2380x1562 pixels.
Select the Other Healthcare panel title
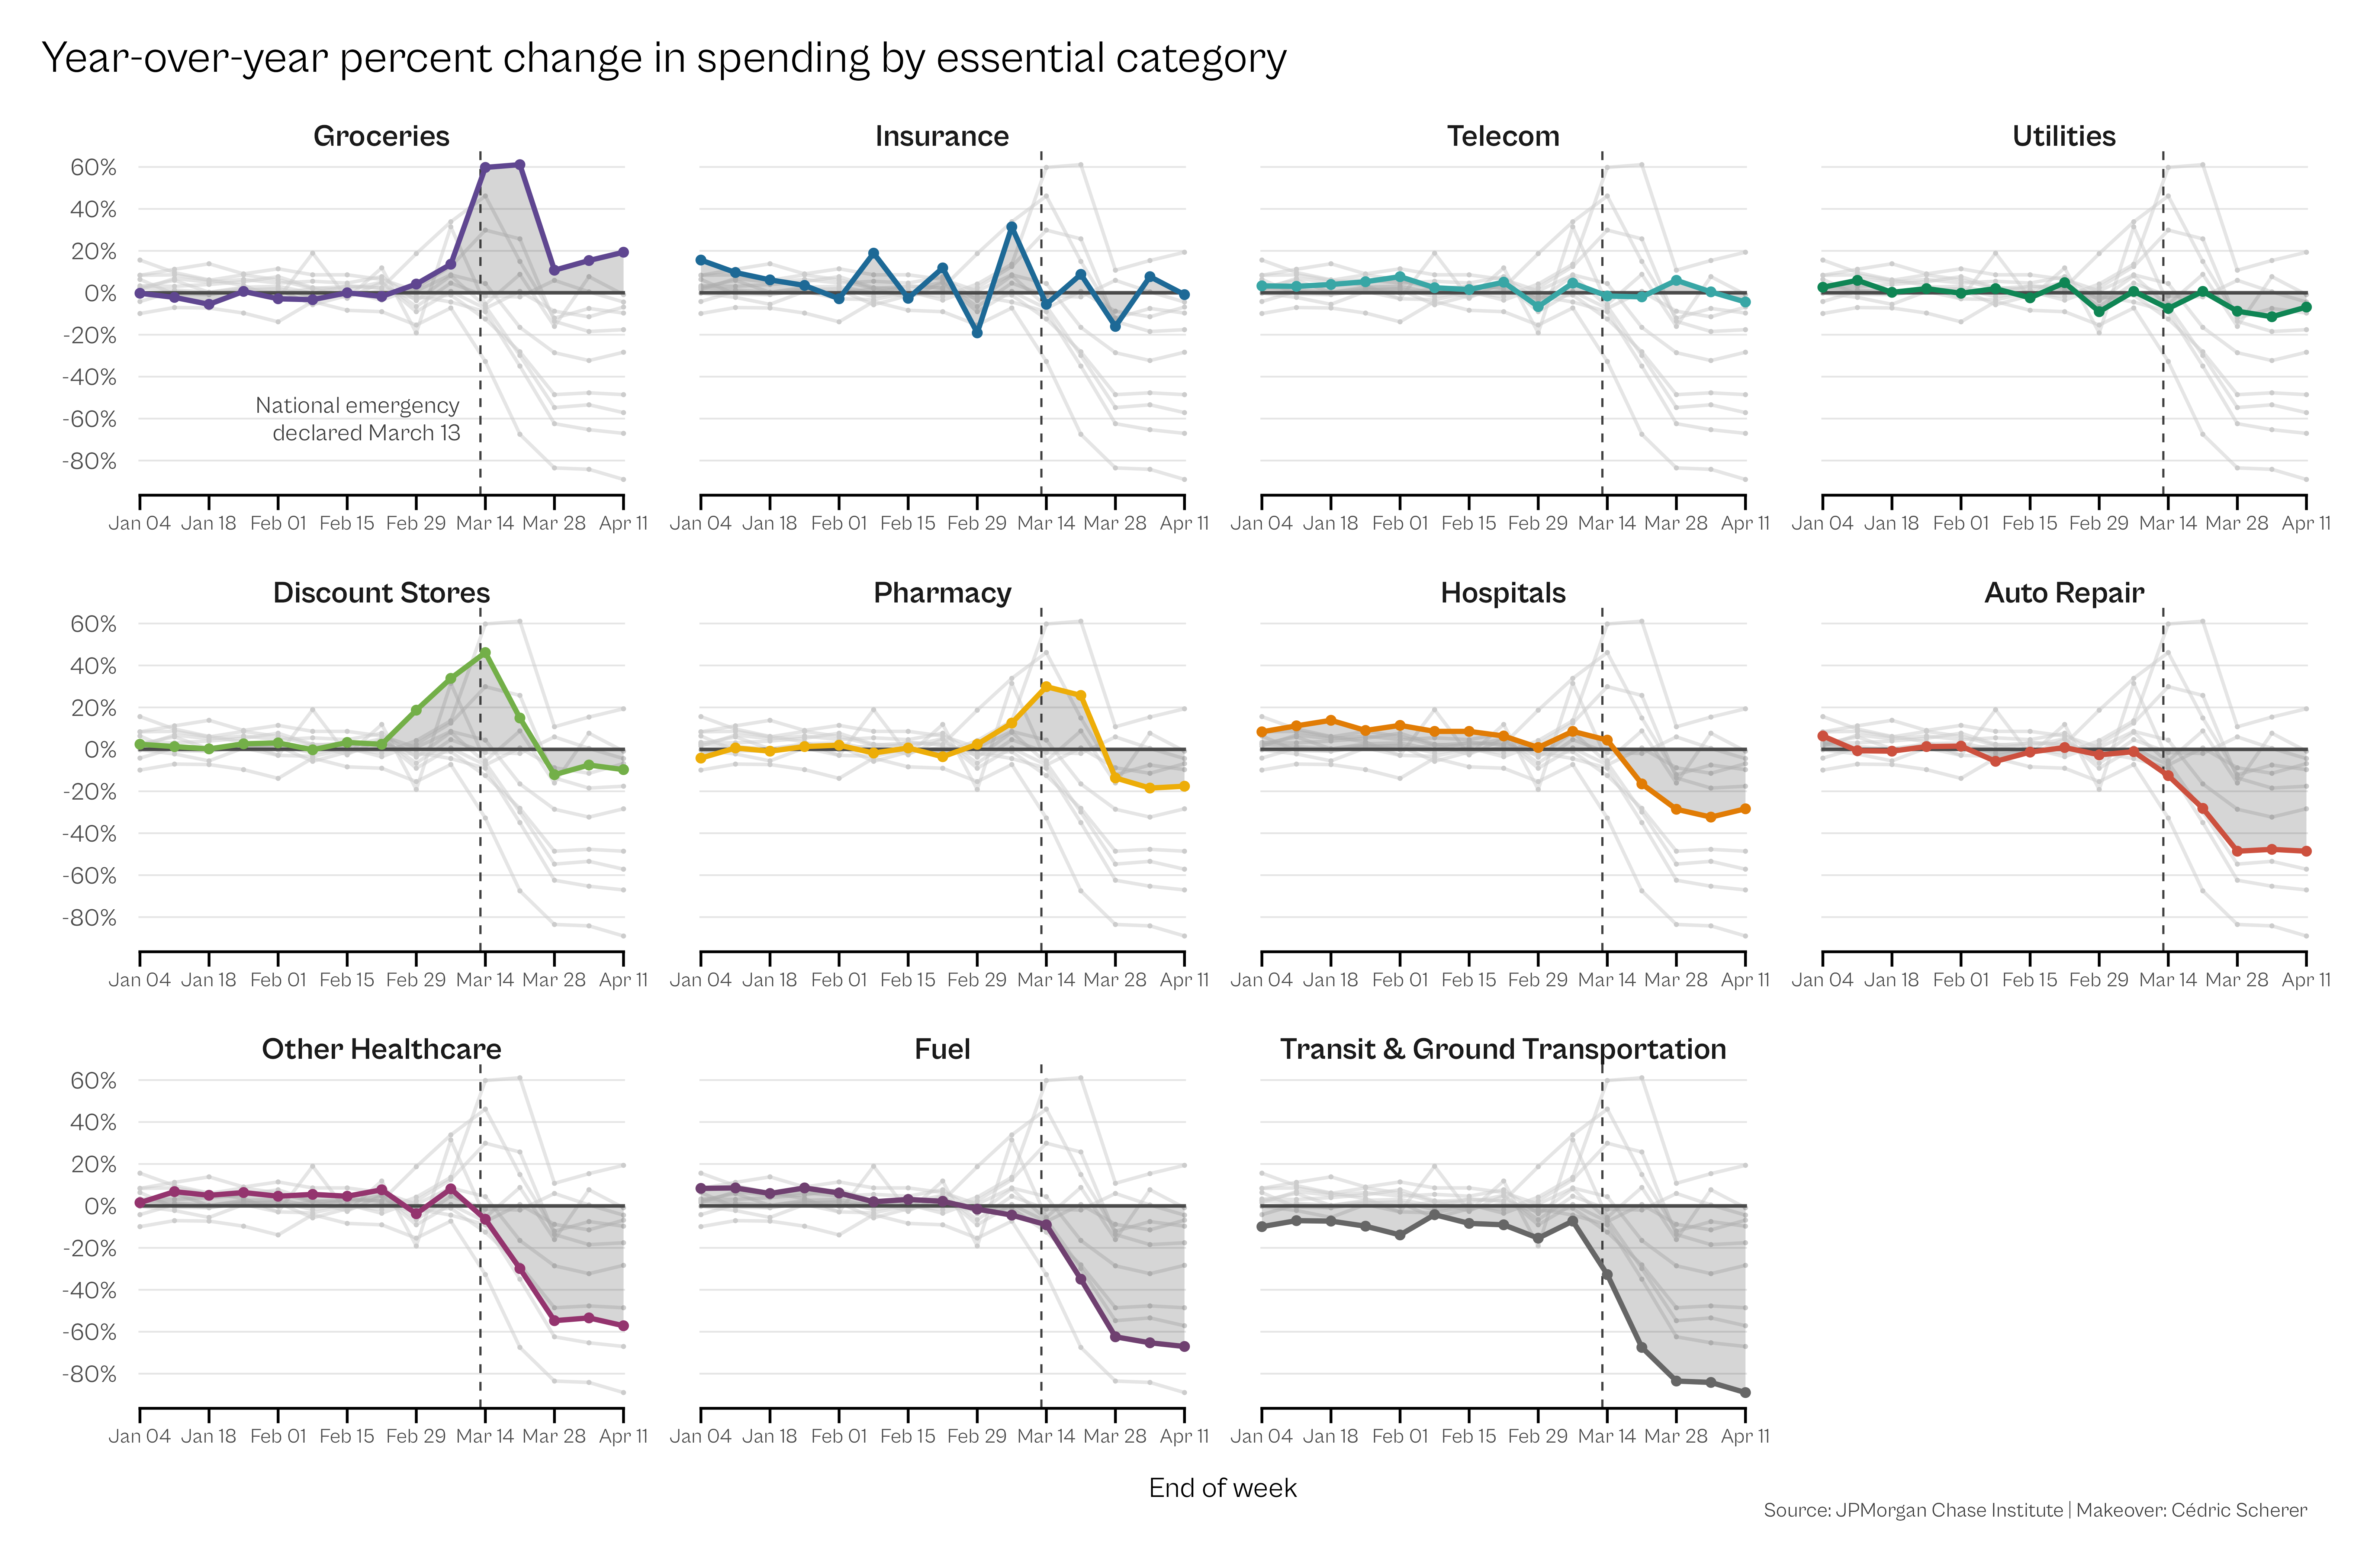pyautogui.click(x=381, y=1049)
